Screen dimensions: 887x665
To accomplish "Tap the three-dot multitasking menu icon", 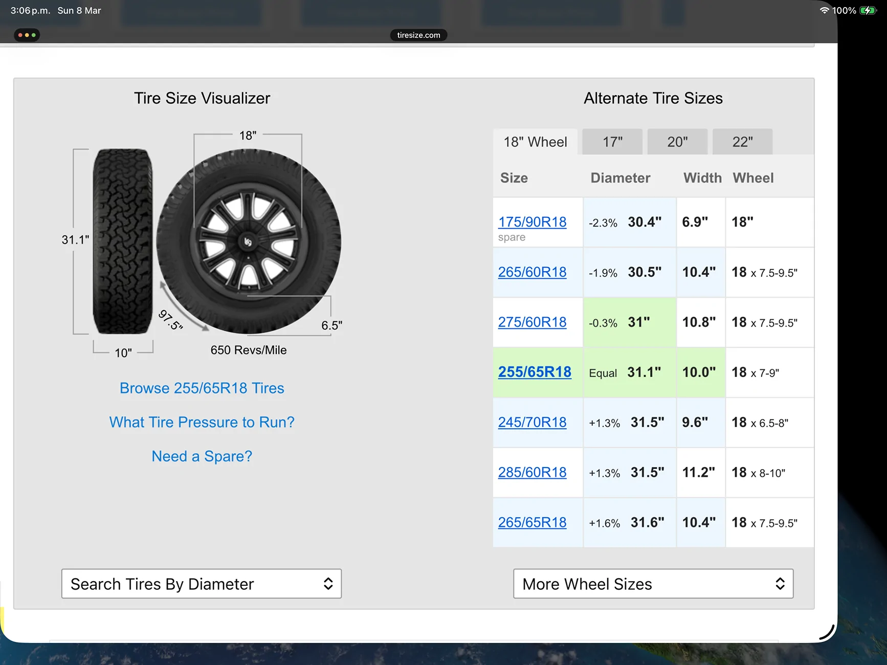I will pyautogui.click(x=27, y=35).
